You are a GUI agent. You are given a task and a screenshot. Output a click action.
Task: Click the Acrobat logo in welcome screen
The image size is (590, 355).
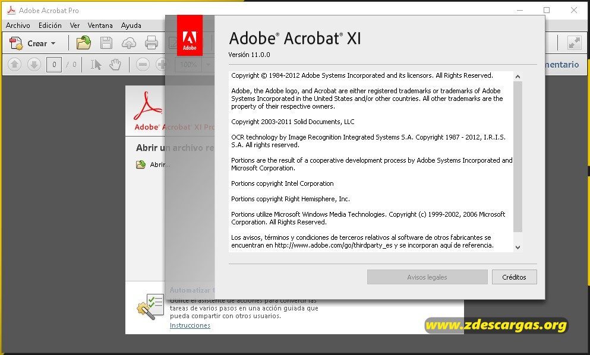pos(149,106)
